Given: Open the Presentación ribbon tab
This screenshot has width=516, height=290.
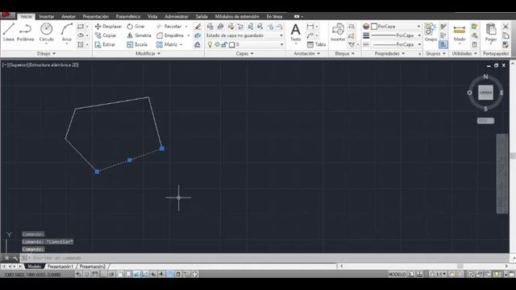Looking at the screenshot, I should (95, 16).
